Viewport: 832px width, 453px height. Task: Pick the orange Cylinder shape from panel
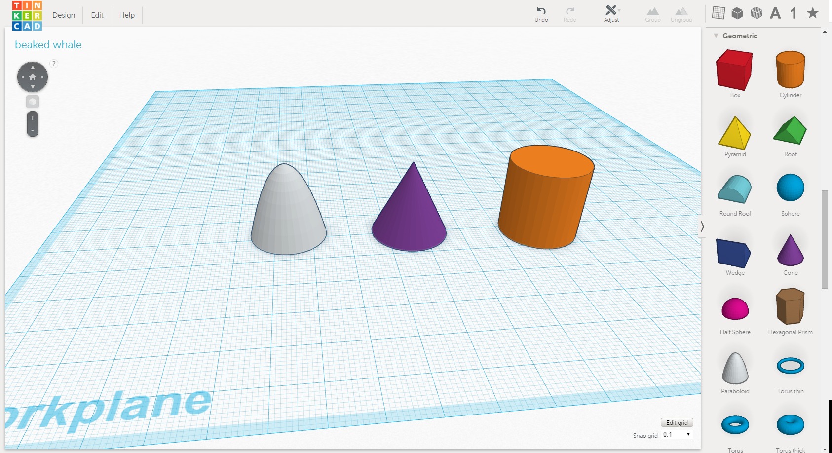tap(791, 70)
